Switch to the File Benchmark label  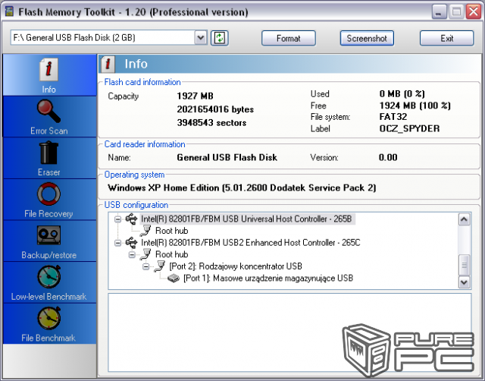(48, 338)
